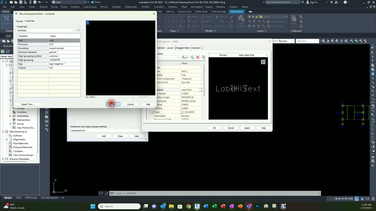Click the Share button in the title bar

(x=95, y=2)
